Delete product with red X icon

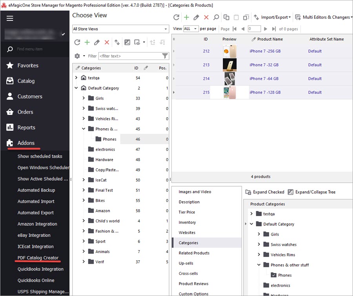[206, 17]
